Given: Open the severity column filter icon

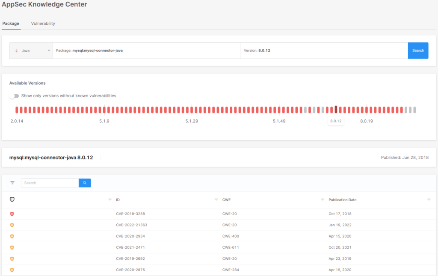Looking at the screenshot, I should 110,200.
